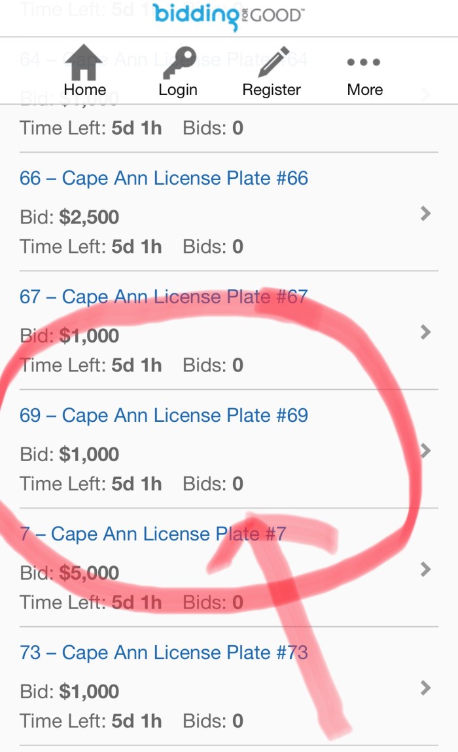Open the Home label in navigation
This screenshot has width=458, height=752.
coord(84,90)
